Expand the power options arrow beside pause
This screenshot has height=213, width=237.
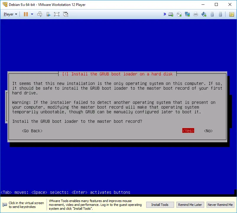click(x=32, y=14)
